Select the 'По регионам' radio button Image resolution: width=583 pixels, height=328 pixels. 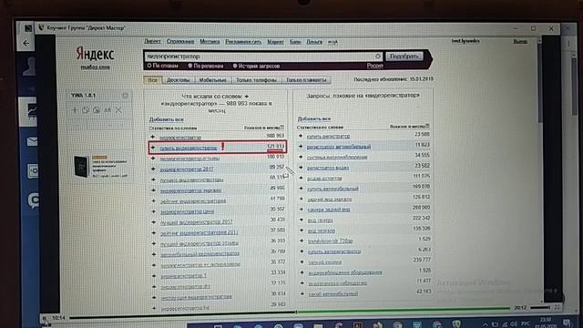click(190, 66)
